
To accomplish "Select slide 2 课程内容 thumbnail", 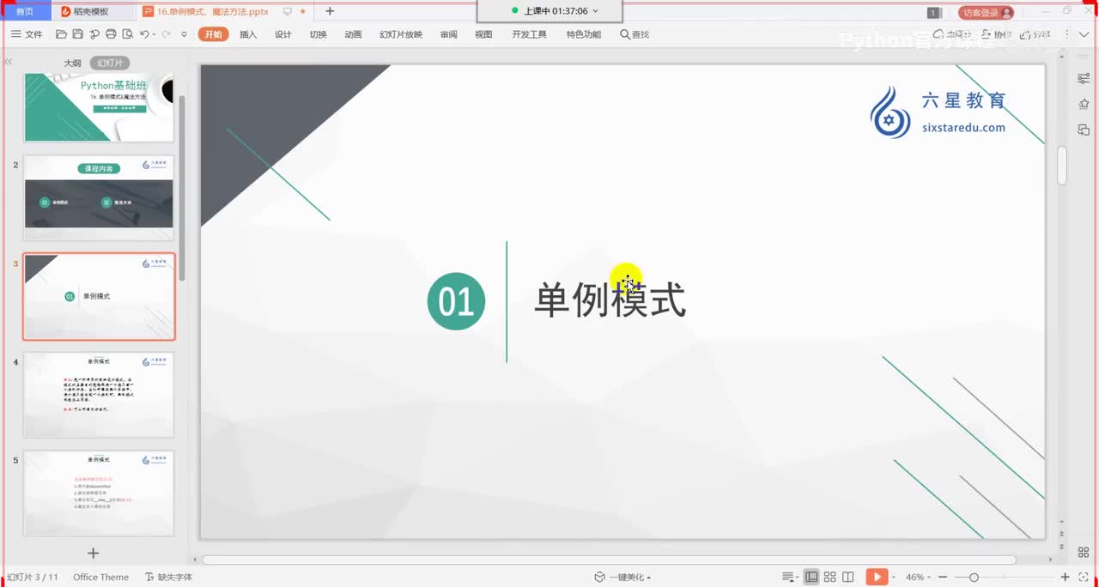I will click(x=99, y=197).
